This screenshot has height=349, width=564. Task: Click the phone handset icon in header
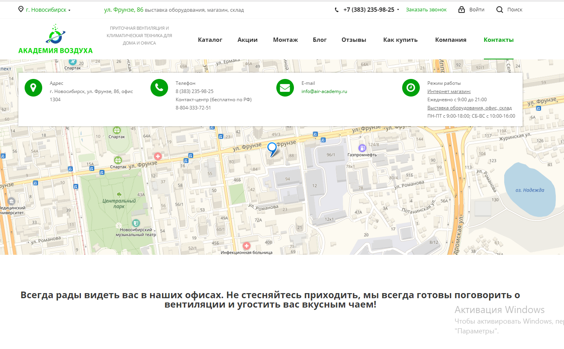337,10
